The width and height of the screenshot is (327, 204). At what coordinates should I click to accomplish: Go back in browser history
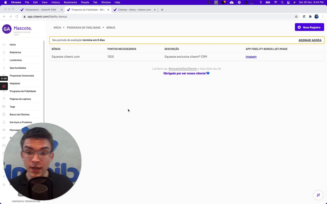(4, 17)
